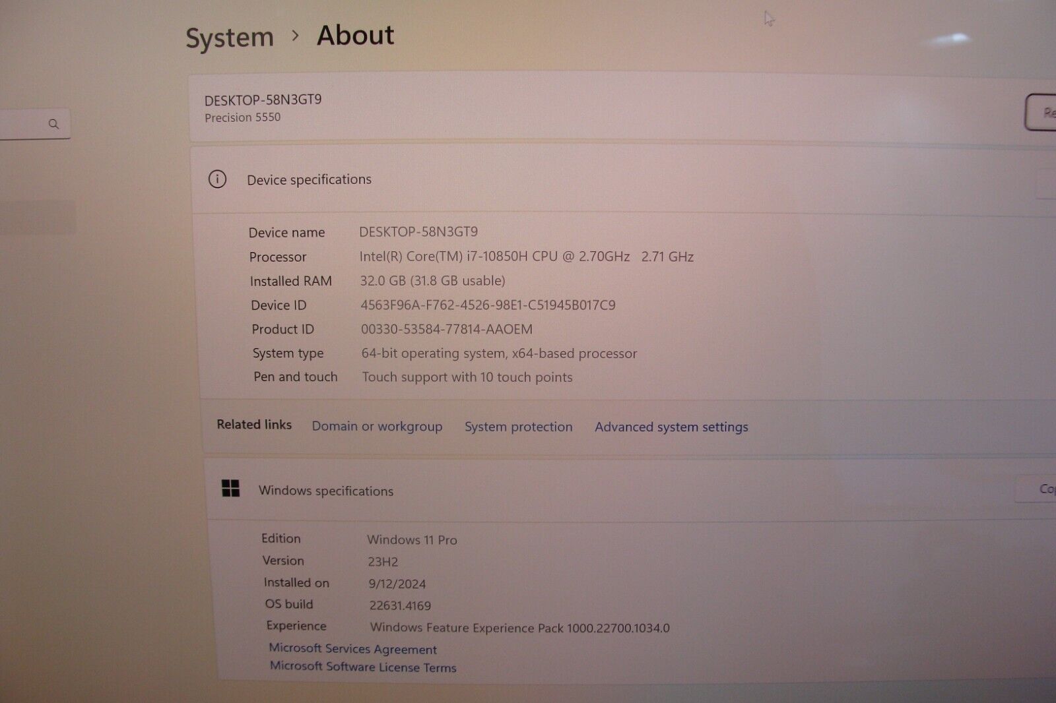Copy the Windows specifications
Viewport: 1056px width, 703px height.
point(1036,489)
